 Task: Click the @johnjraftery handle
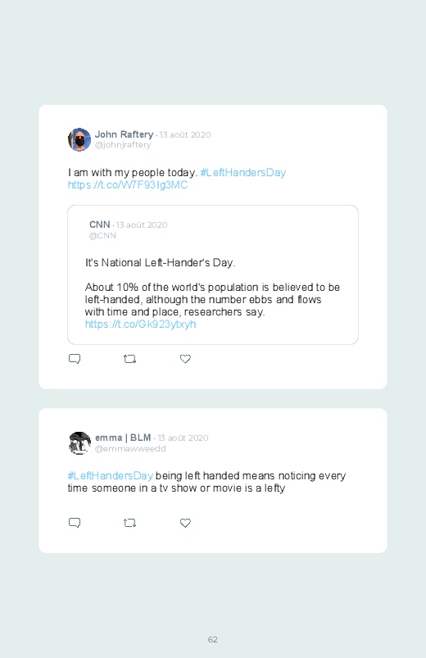point(123,145)
